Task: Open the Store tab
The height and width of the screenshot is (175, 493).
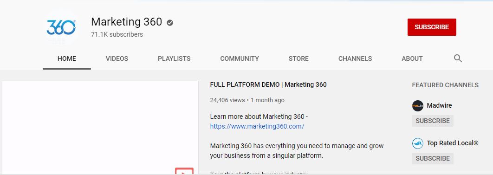Action: (x=298, y=58)
